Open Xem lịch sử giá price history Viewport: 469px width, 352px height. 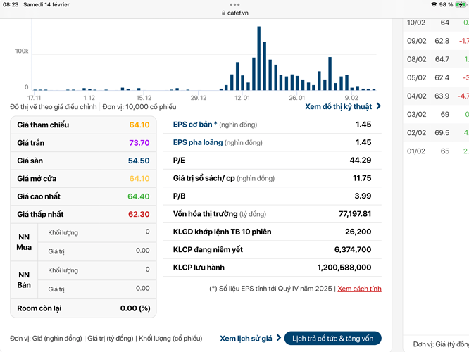(246, 339)
